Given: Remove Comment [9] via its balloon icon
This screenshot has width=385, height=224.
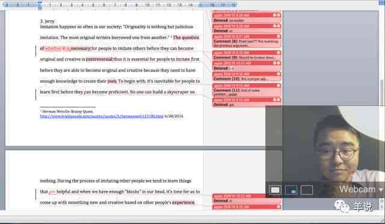Looking at the screenshot, I should pyautogui.click(x=279, y=52).
